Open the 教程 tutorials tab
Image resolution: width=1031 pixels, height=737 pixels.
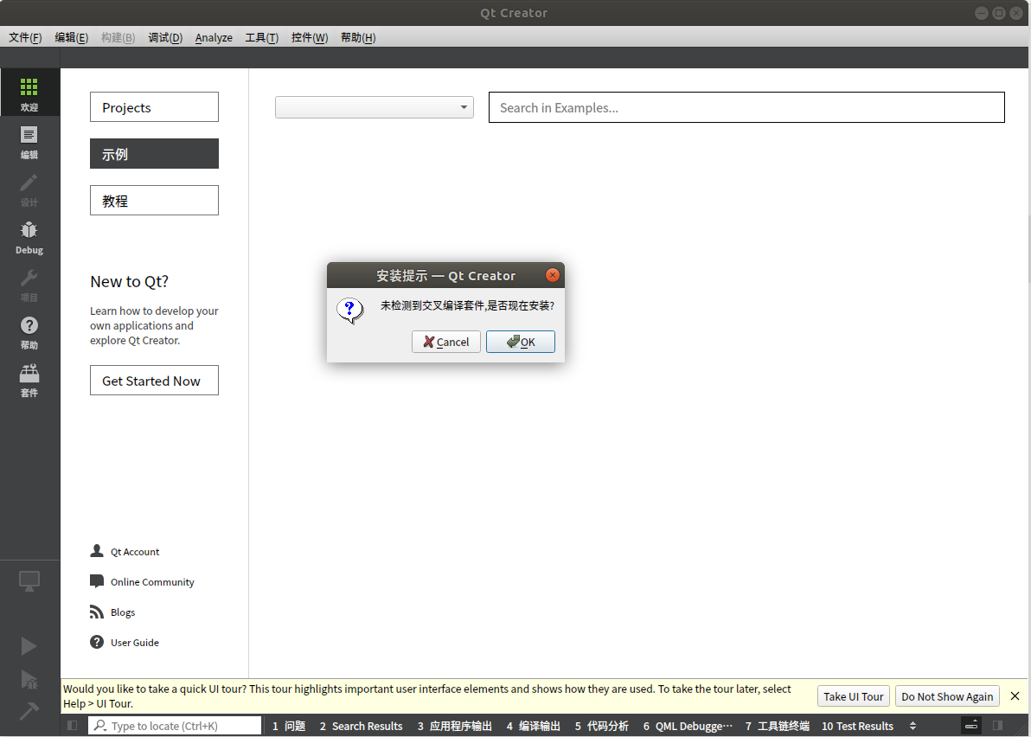(x=154, y=201)
